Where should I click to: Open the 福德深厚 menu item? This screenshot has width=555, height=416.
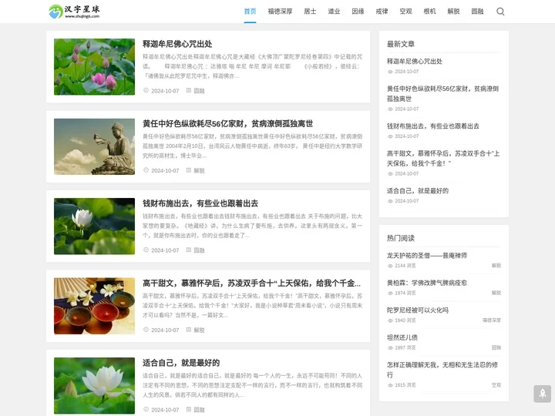tap(280, 12)
